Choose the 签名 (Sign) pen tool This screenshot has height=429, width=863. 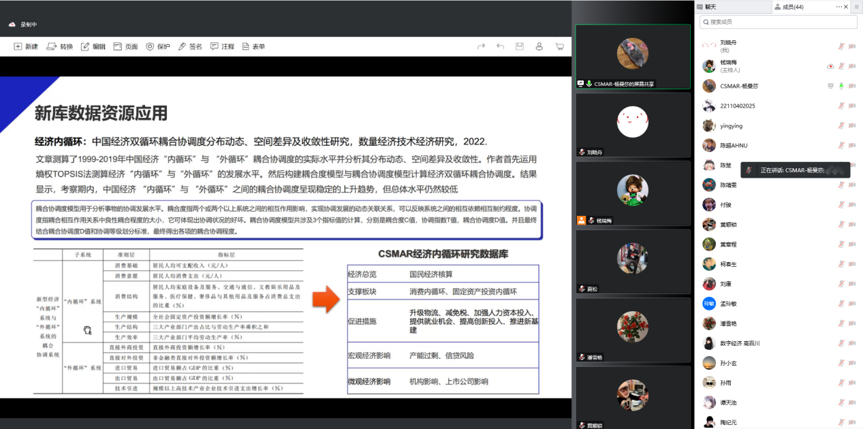click(x=190, y=46)
